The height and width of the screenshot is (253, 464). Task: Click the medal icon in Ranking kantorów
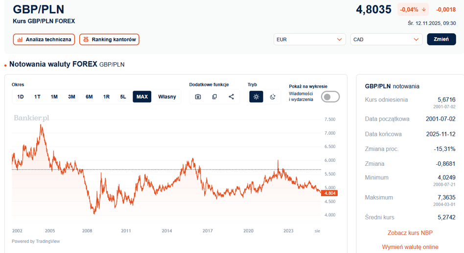[86, 40]
